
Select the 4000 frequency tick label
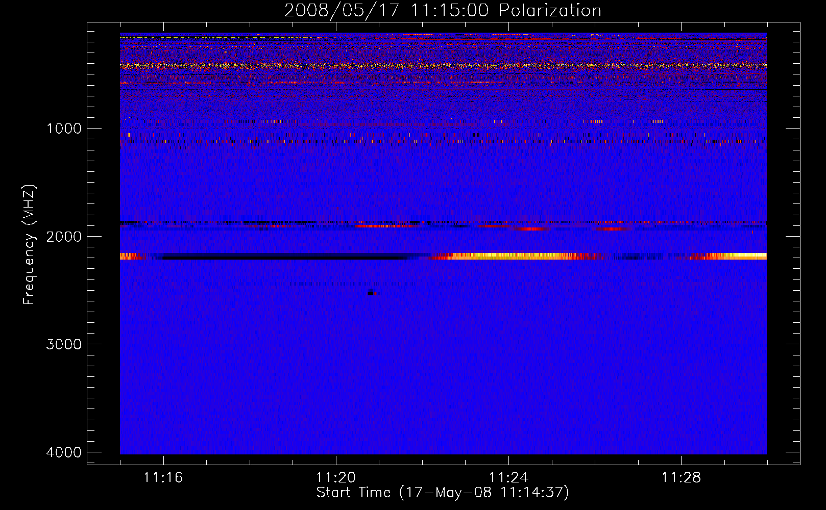[64, 452]
